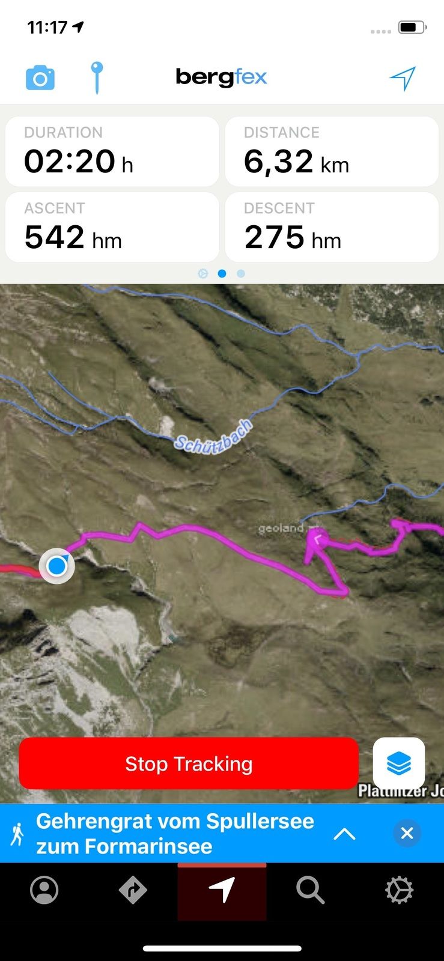Screen dimensions: 444x961
Task: Select the tracking arrow tab
Action: point(222,891)
